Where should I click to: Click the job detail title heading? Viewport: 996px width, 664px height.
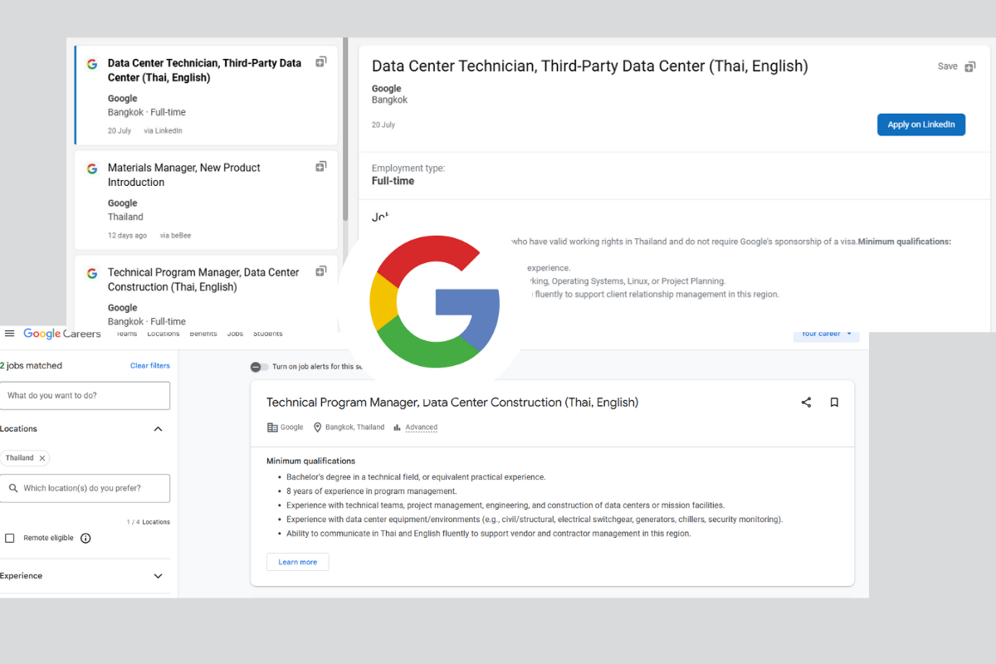pos(589,66)
